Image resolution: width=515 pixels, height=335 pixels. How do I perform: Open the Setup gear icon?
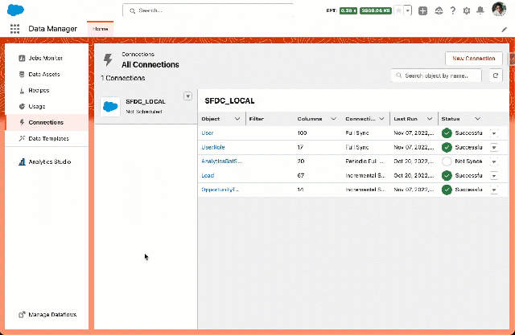[x=467, y=10]
